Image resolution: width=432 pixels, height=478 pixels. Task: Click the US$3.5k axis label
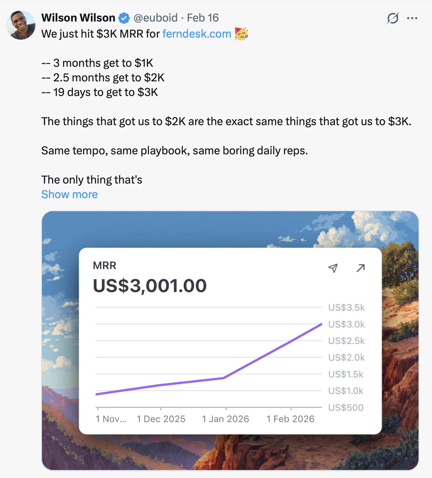[346, 308]
